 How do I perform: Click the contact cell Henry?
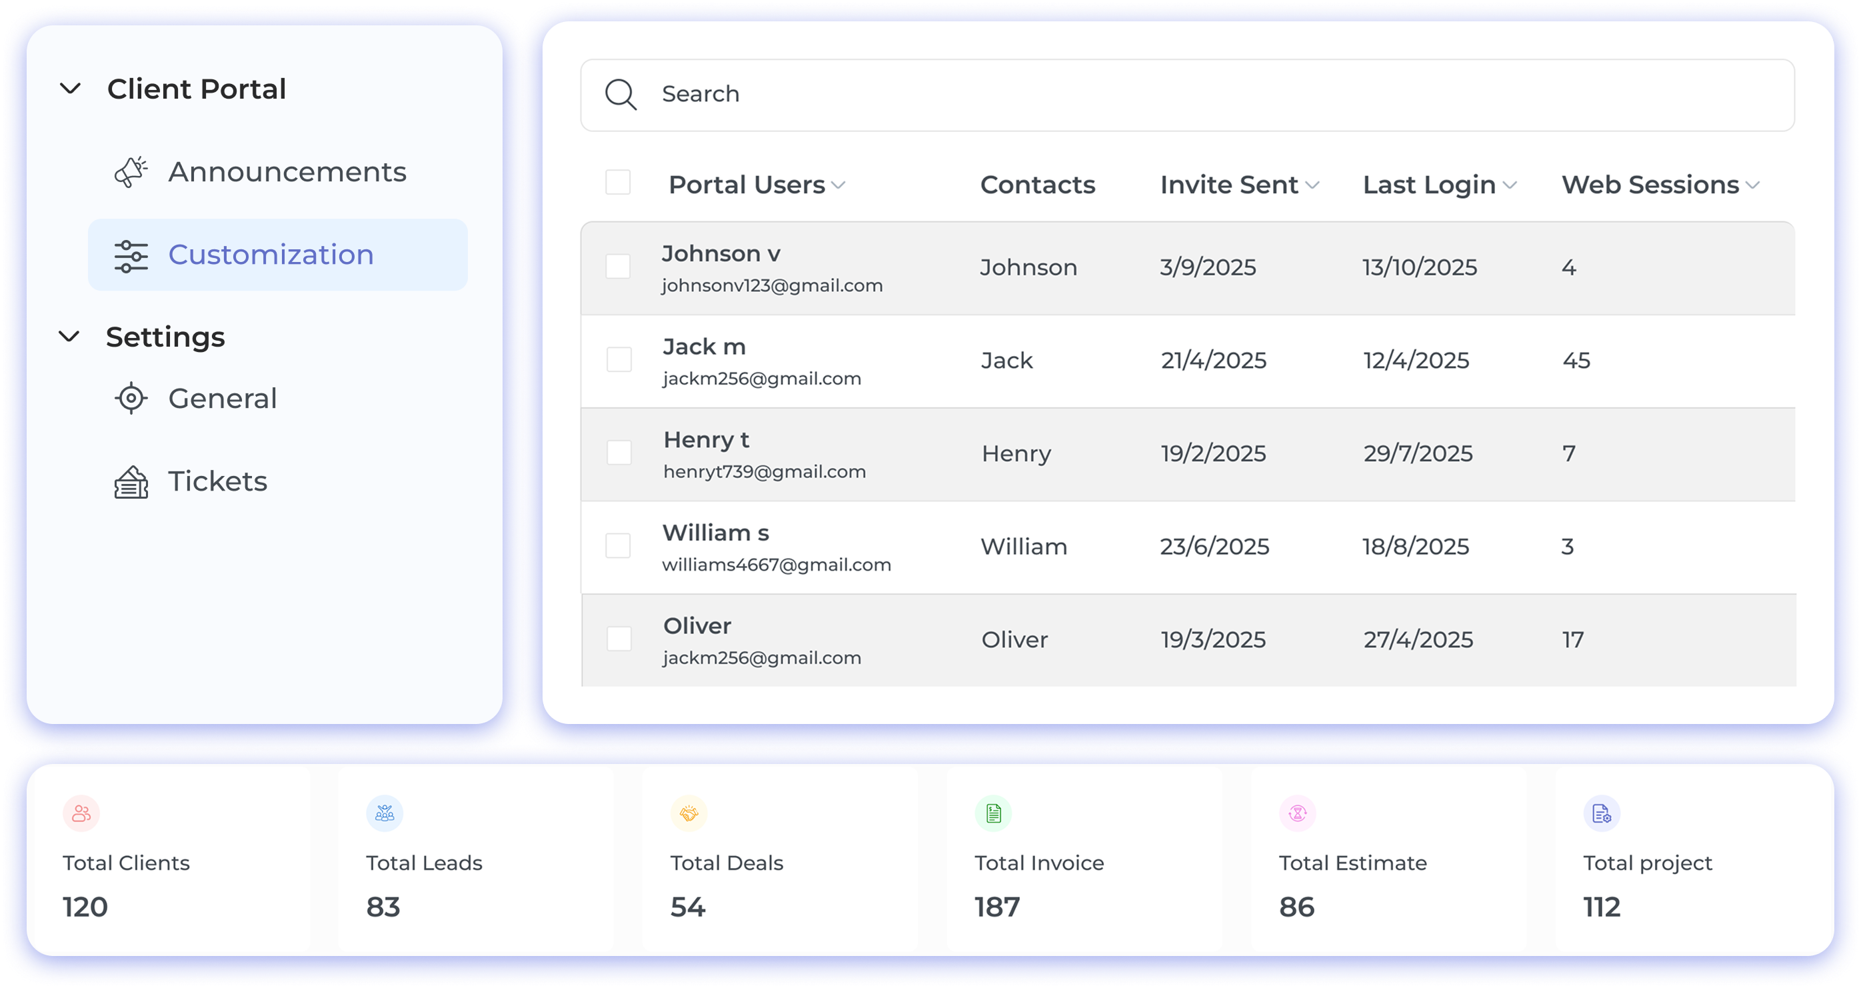(1016, 454)
